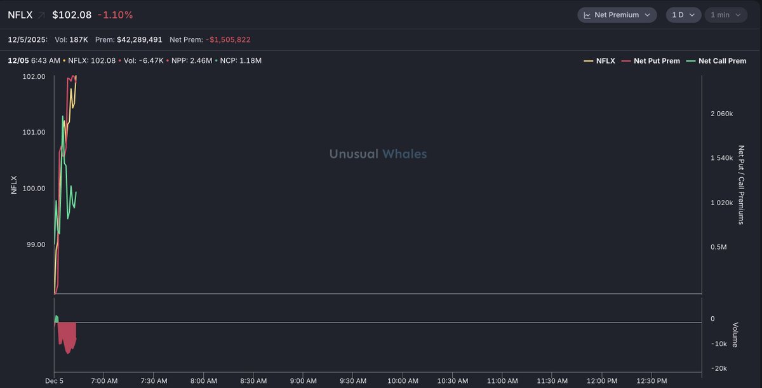Viewport: 762px width, 388px height.
Task: Open the 1 min interval dropdown
Action: click(x=725, y=15)
